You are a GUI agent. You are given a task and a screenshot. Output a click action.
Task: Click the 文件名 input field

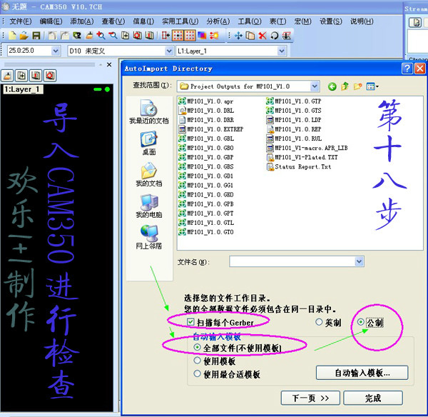292,261
